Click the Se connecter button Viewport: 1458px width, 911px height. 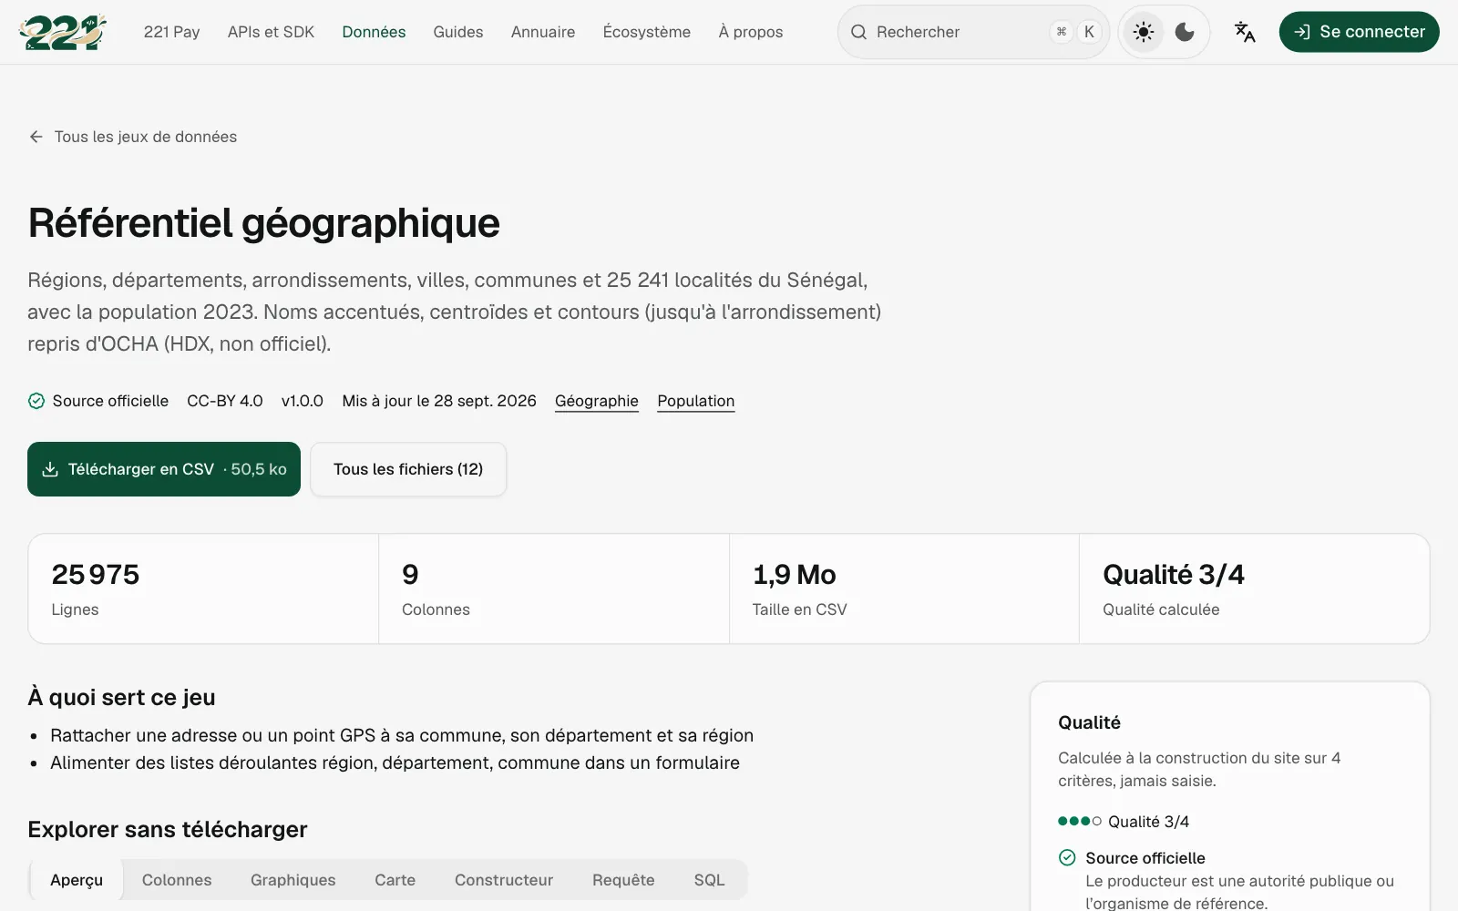pyautogui.click(x=1359, y=32)
